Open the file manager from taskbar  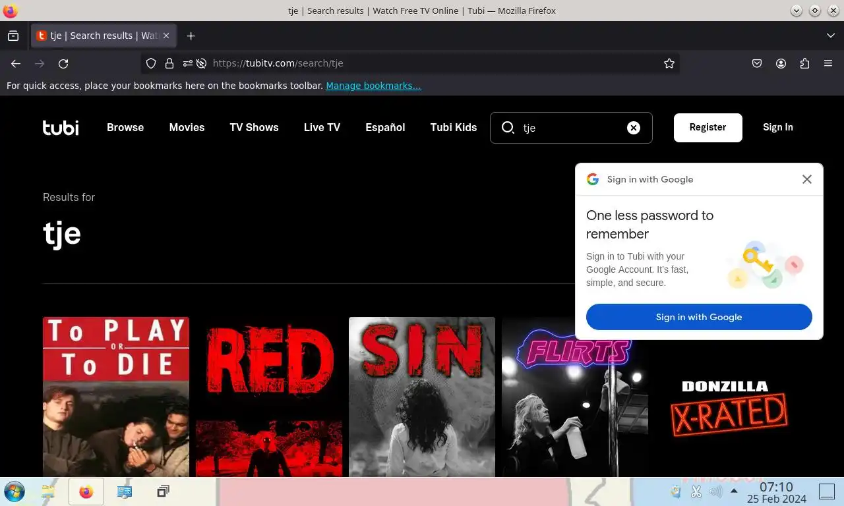tap(48, 492)
